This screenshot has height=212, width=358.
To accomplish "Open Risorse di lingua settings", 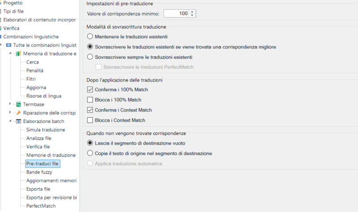I will [x=44, y=96].
